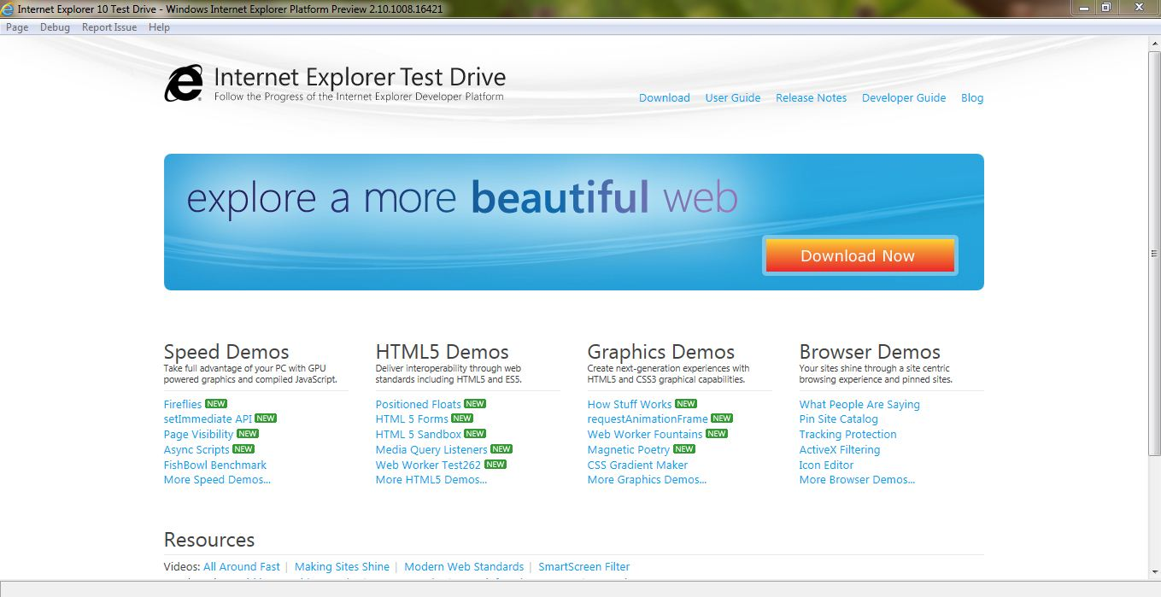
Task: Go to the Developer Guide link
Action: pyautogui.click(x=903, y=98)
